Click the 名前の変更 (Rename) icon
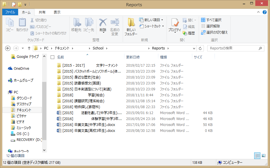Screen dimensions: 270x168 (115, 27)
